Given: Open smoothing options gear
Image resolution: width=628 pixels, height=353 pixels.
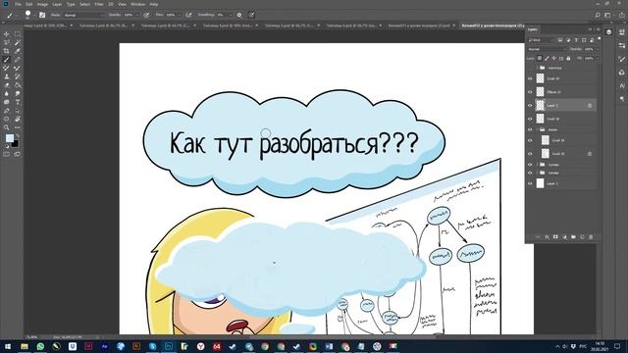Looking at the screenshot, I should (239, 15).
